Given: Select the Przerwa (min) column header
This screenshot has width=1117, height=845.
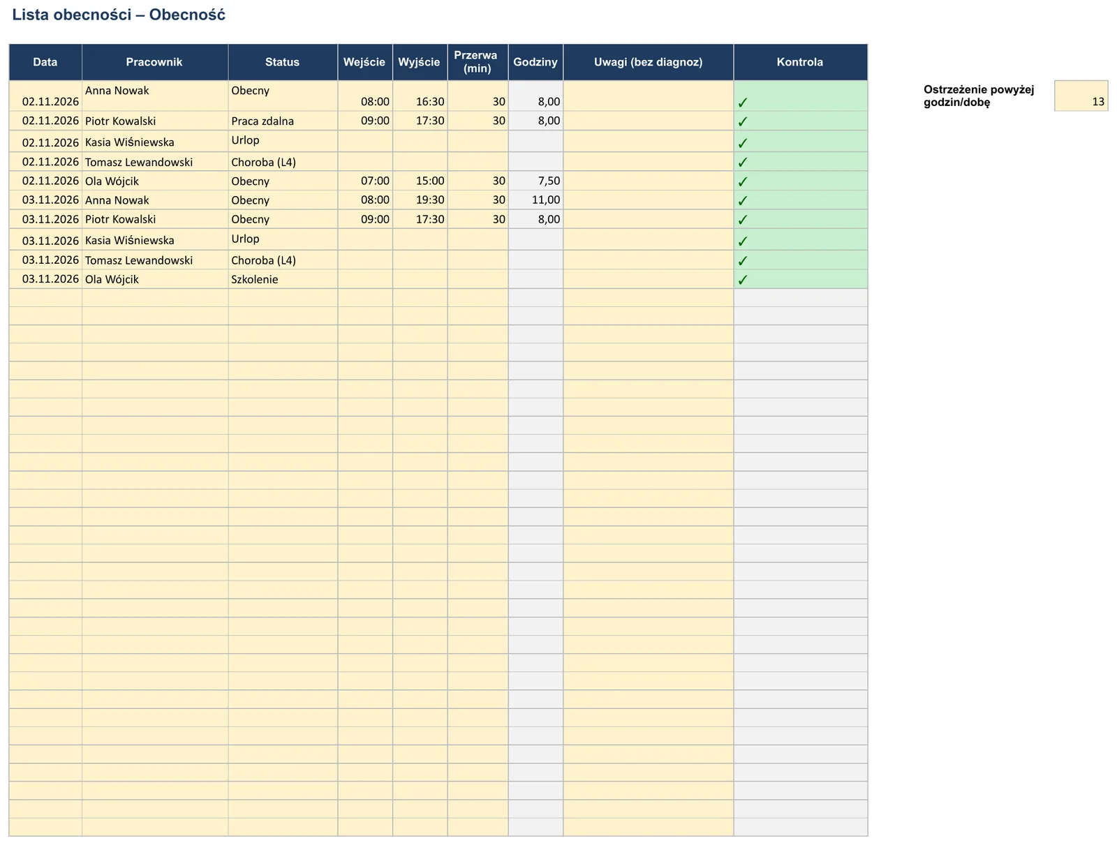Looking at the screenshot, I should click(x=478, y=62).
